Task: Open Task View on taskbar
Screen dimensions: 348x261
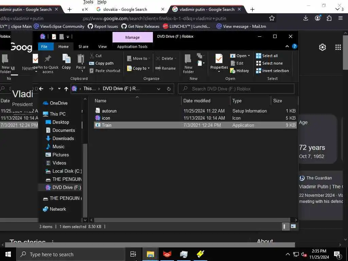Action: pyautogui.click(x=133, y=254)
